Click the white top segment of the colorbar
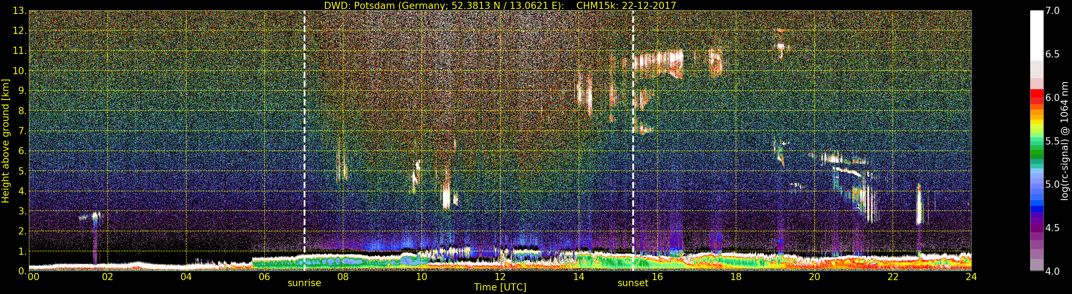 [x=1037, y=35]
